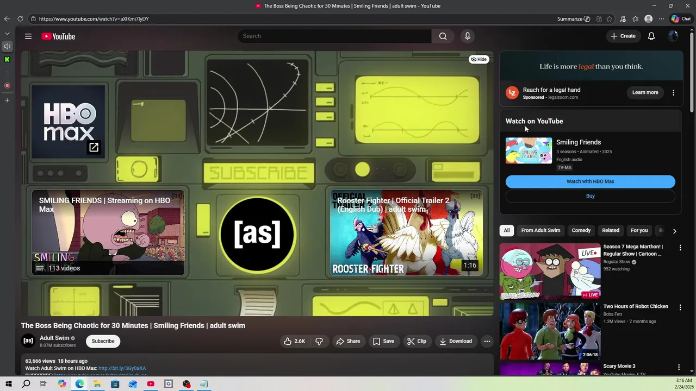
Task: Clip the video
Action: [417, 341]
